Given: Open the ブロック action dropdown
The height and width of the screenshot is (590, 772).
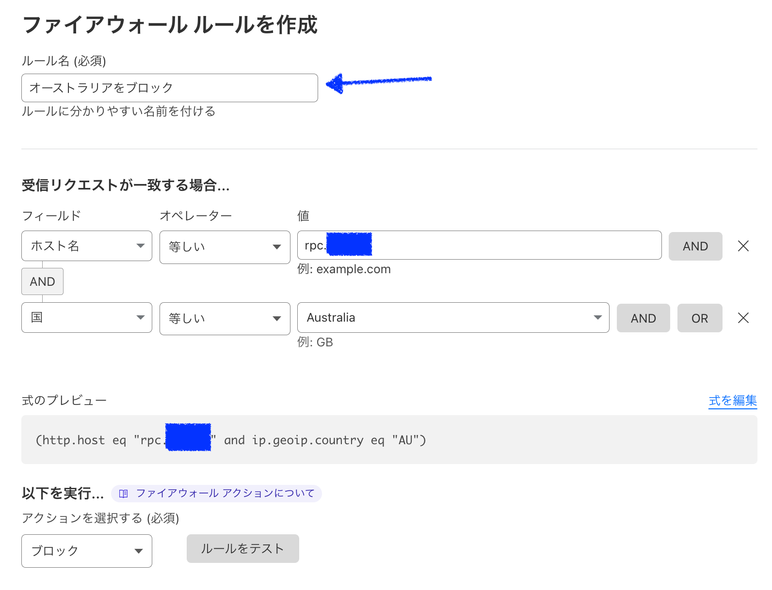Looking at the screenshot, I should pyautogui.click(x=87, y=551).
